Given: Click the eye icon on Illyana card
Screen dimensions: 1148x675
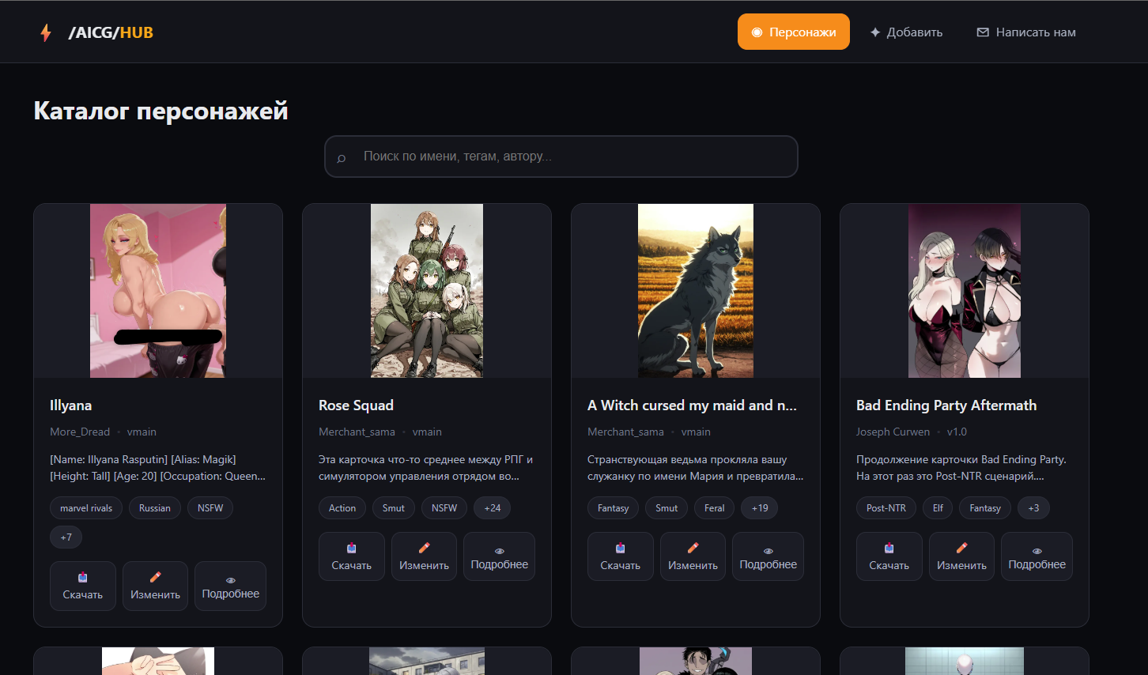Looking at the screenshot, I should tap(230, 581).
